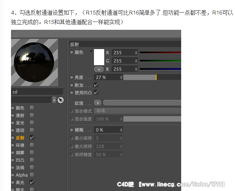Click the color arrow button beside B
The width and height of the screenshot is (235, 191).
99,69
